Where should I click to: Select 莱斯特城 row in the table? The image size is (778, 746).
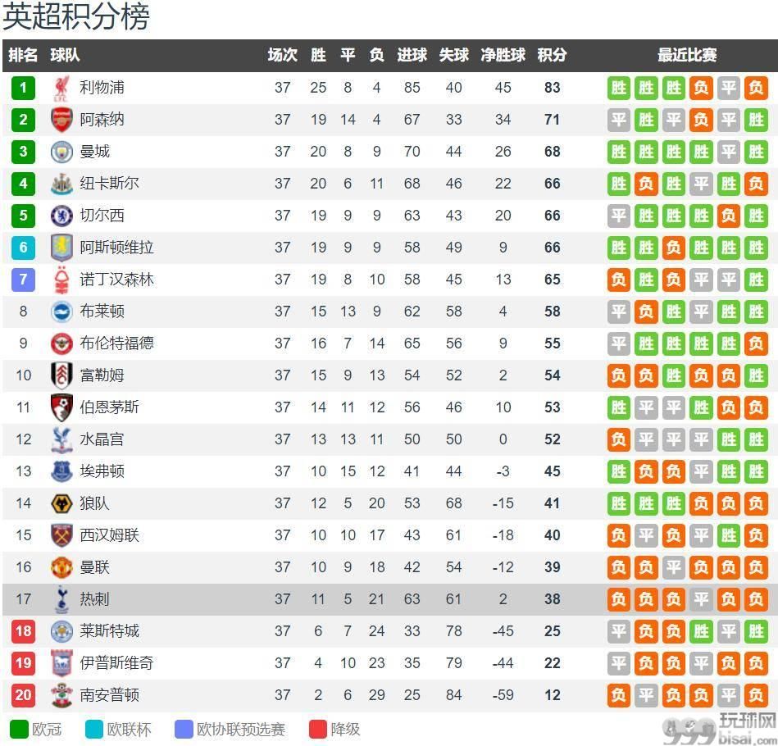click(x=389, y=631)
